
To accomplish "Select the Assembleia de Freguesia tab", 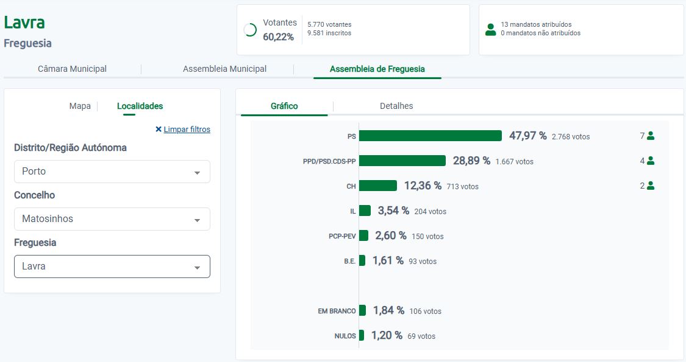I will point(377,69).
